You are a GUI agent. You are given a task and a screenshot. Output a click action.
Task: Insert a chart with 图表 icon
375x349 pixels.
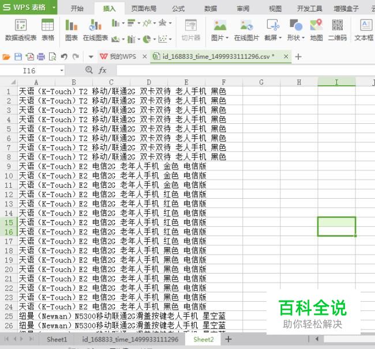click(72, 30)
